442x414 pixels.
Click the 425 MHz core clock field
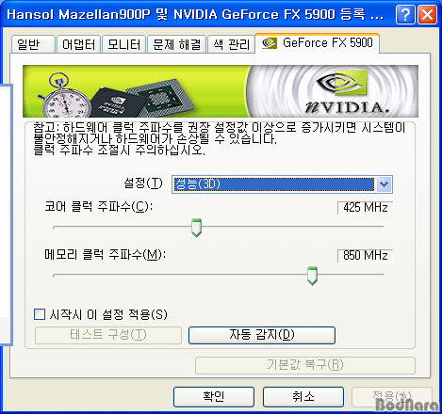(365, 208)
